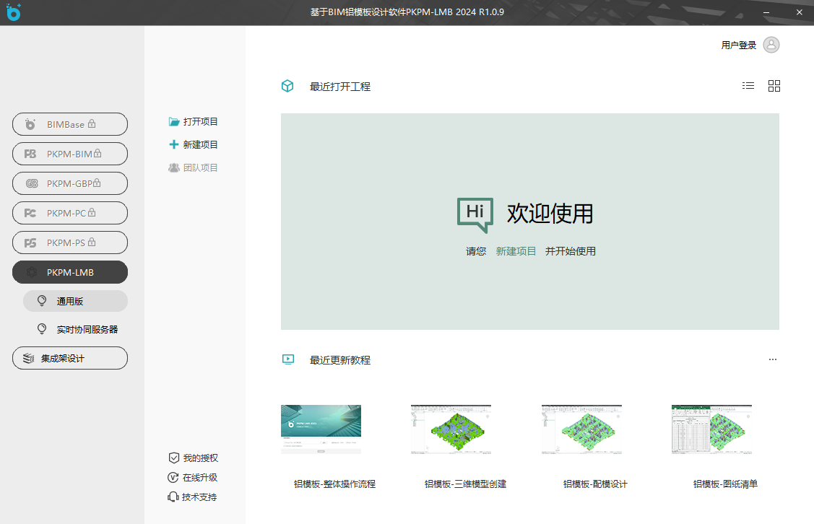Expand more tutorials with the ellipsis
Viewport: 814px width, 524px height.
pos(773,359)
